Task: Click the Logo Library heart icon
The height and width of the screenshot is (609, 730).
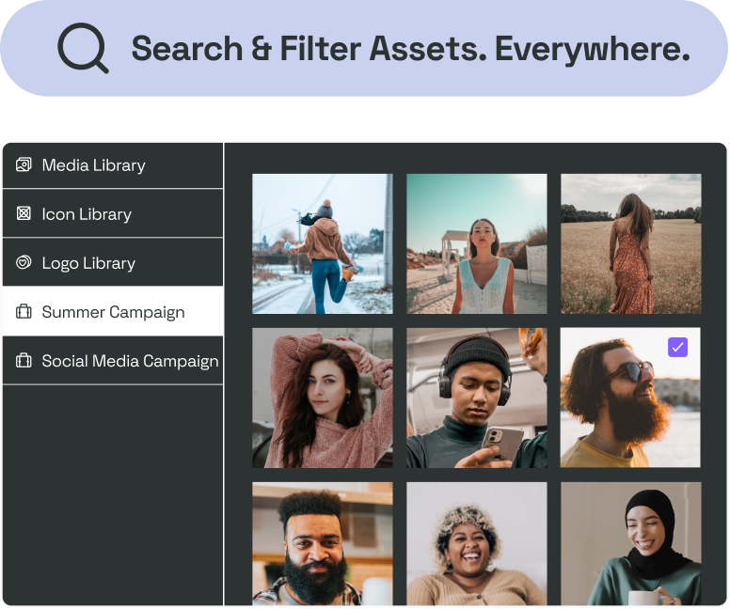Action: (x=24, y=262)
